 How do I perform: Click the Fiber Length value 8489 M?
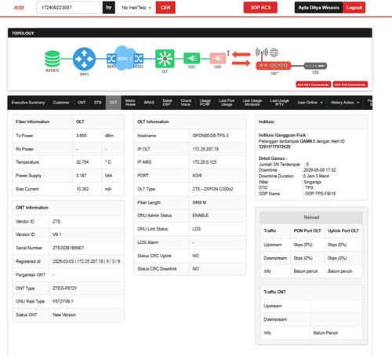click(199, 202)
